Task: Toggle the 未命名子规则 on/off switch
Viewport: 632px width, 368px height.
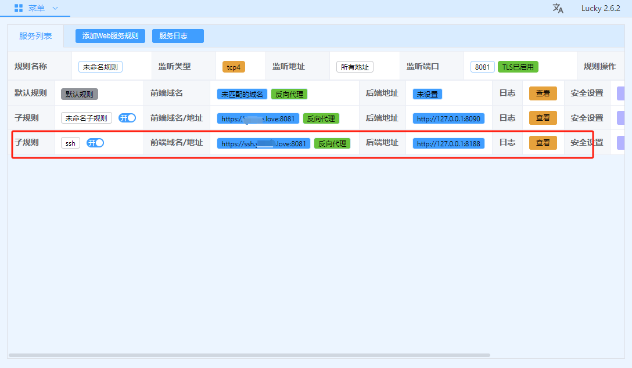Action: [127, 118]
